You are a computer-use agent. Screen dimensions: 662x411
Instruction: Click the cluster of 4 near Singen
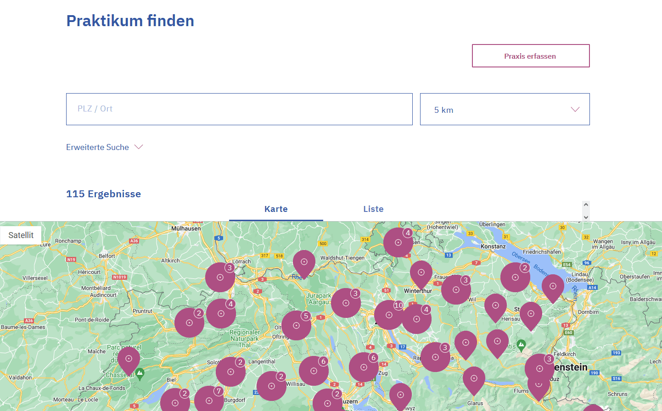[398, 242]
